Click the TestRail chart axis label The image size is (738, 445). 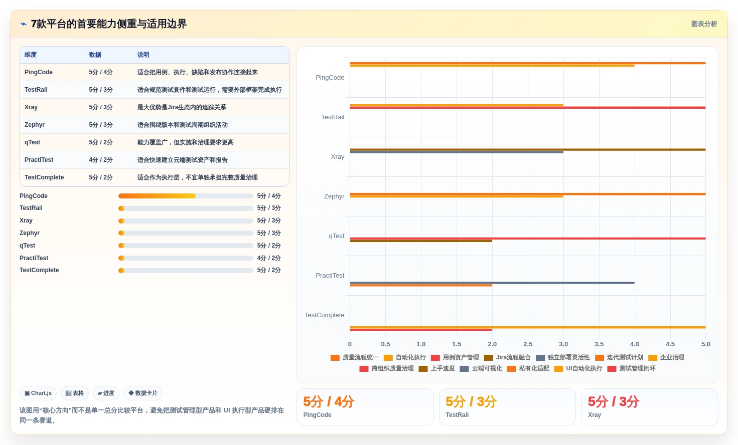click(x=333, y=117)
